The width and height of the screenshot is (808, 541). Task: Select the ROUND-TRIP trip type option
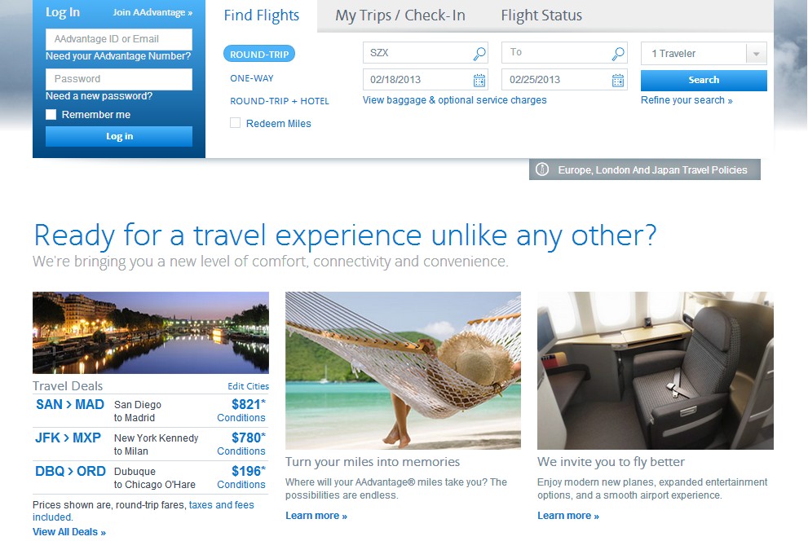click(x=259, y=54)
